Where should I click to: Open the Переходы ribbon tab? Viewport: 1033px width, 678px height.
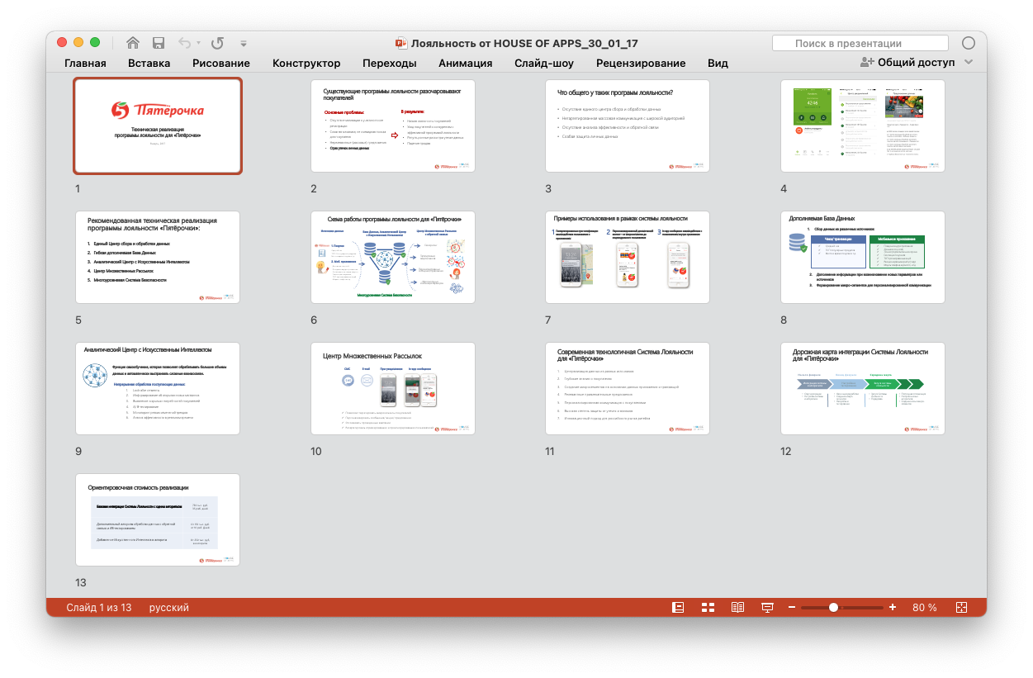tap(390, 63)
